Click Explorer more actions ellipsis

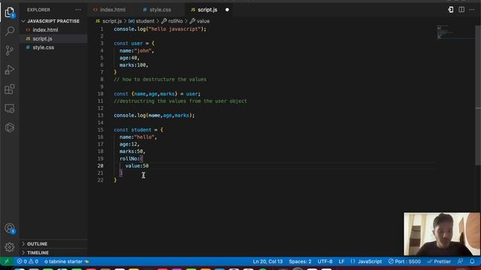(x=78, y=10)
